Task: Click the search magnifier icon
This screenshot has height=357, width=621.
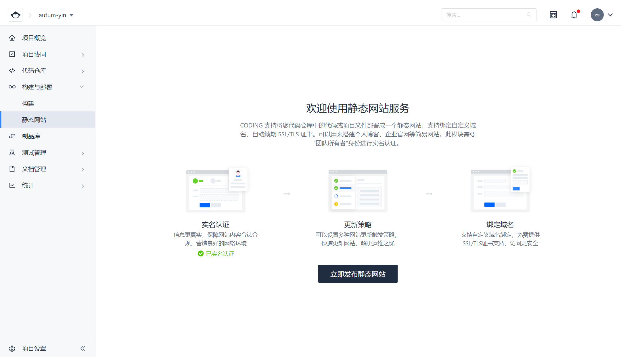Action: coord(529,15)
